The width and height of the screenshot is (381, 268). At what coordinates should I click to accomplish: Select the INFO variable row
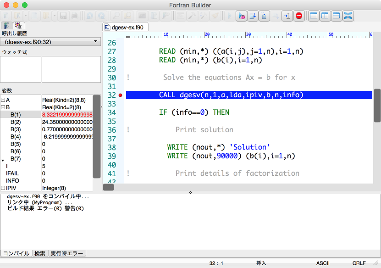click(x=47, y=181)
